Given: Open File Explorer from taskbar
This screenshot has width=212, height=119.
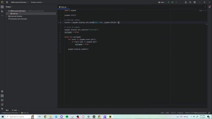Looking at the screenshot, I should point(51,117).
